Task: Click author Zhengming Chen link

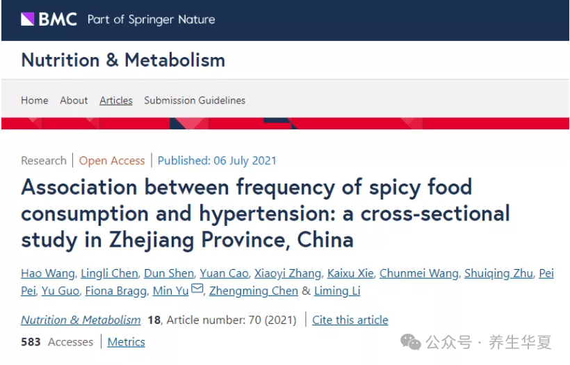Action: coord(254,291)
